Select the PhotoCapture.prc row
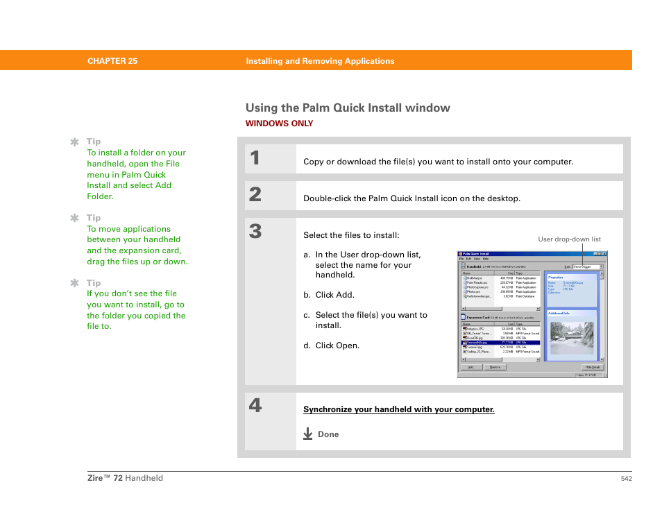 pos(500,287)
